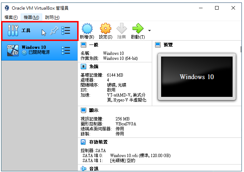Screen dimensions: 244x172
Task: Select the Windows 10 virtual machine icon
Action: tap(13, 50)
